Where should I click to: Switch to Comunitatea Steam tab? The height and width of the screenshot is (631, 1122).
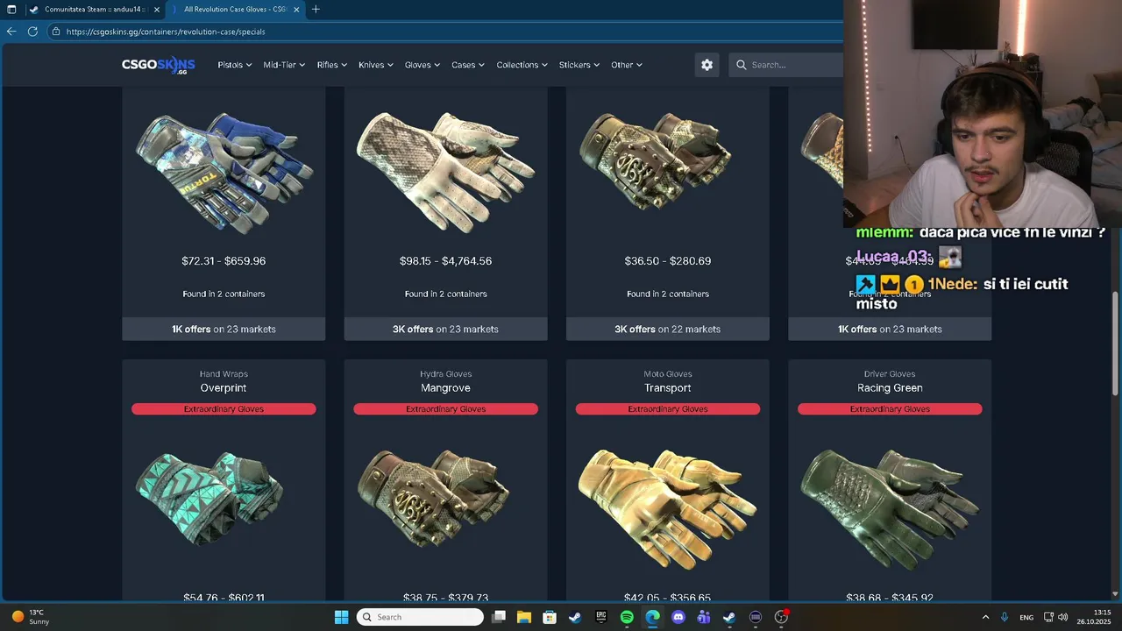[94, 10]
